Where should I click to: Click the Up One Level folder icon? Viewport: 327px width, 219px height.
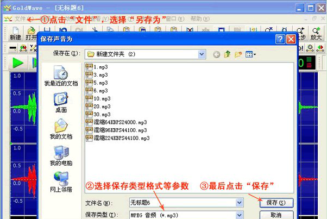pos(228,54)
